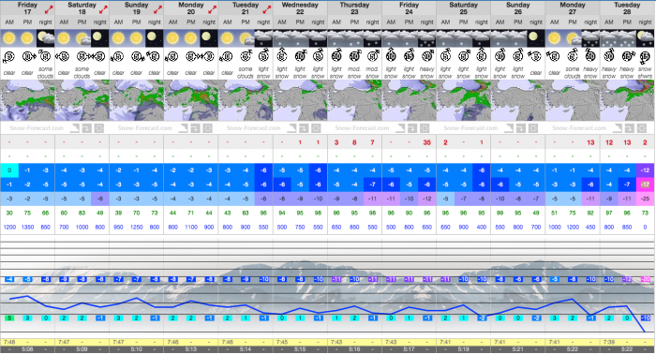This screenshot has height=354, width=656.
Task: Open the Wednesday 22 precipitation map thumbnail
Action: coord(300,100)
